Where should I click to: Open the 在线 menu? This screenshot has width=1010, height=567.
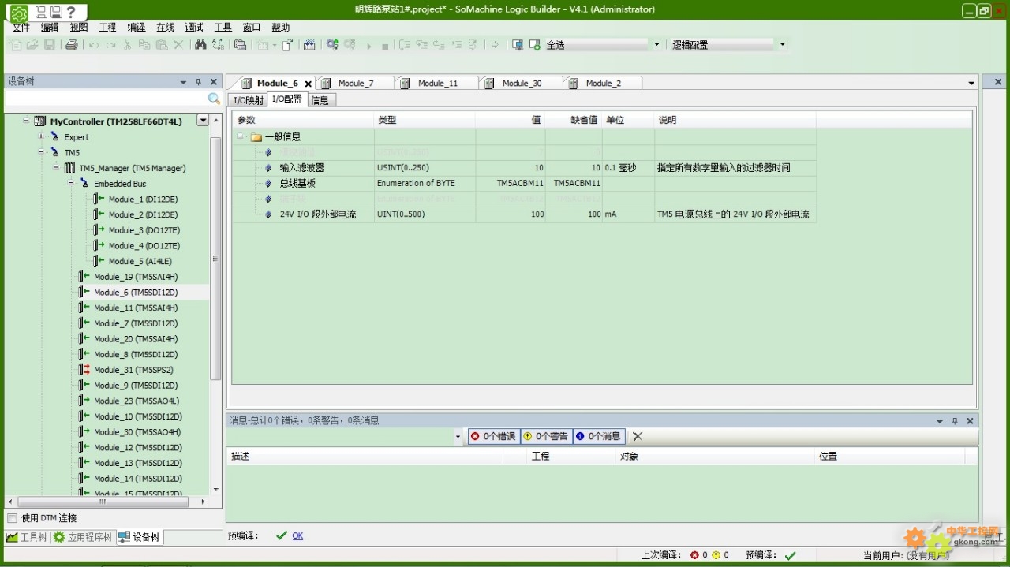165,28
